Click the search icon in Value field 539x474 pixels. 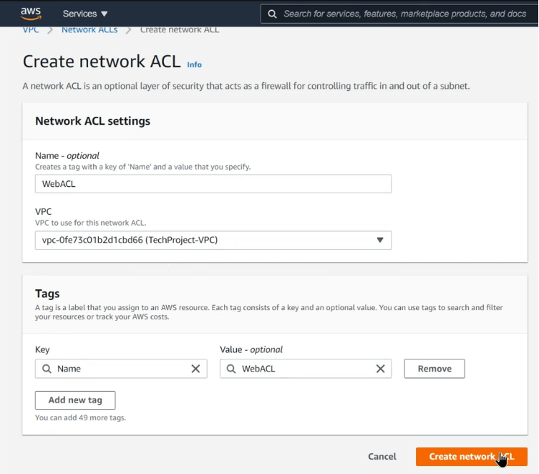click(x=231, y=369)
